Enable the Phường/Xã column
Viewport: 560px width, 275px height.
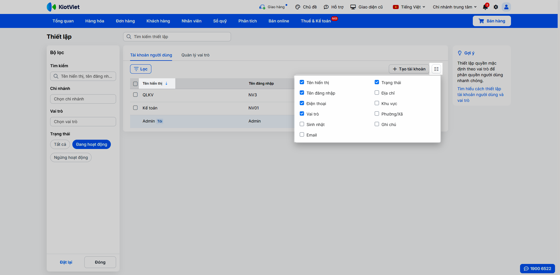click(377, 114)
